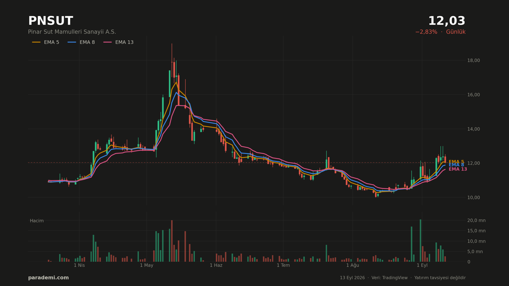This screenshot has width=509, height=286.
Task: Click the 12,00 price axis label
Action: (x=473, y=163)
